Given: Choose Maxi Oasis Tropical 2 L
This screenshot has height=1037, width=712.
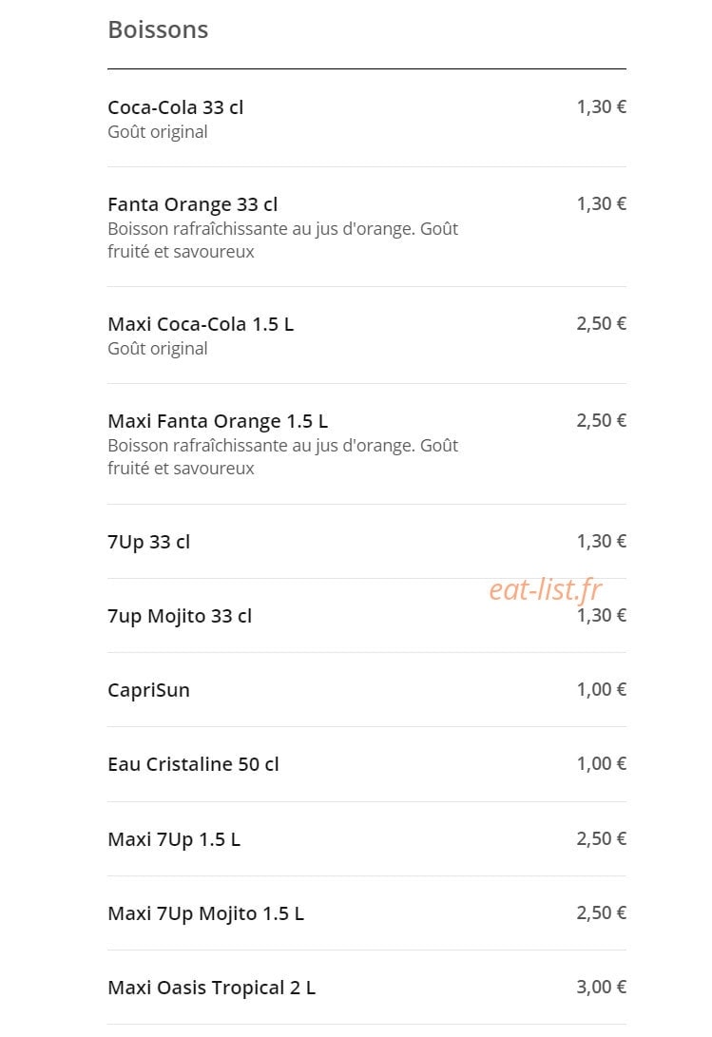Looking at the screenshot, I should coord(367,988).
